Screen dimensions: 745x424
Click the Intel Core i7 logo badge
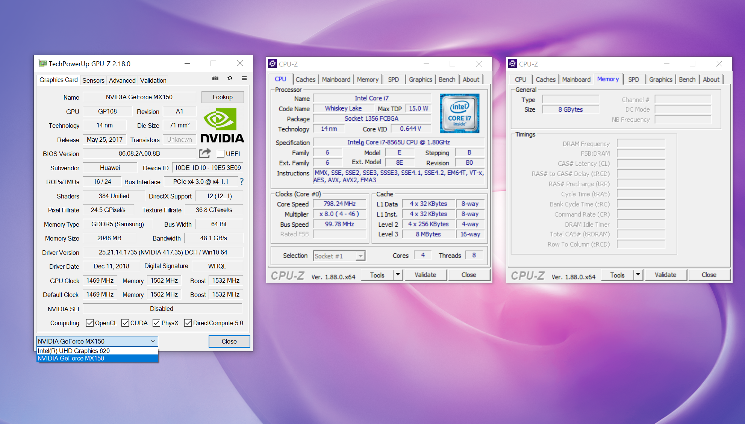pos(460,113)
